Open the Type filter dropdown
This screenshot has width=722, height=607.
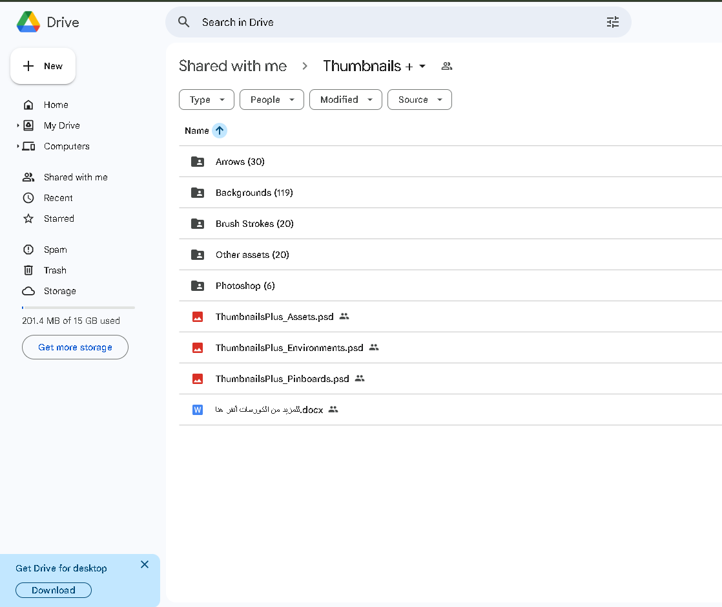(207, 100)
